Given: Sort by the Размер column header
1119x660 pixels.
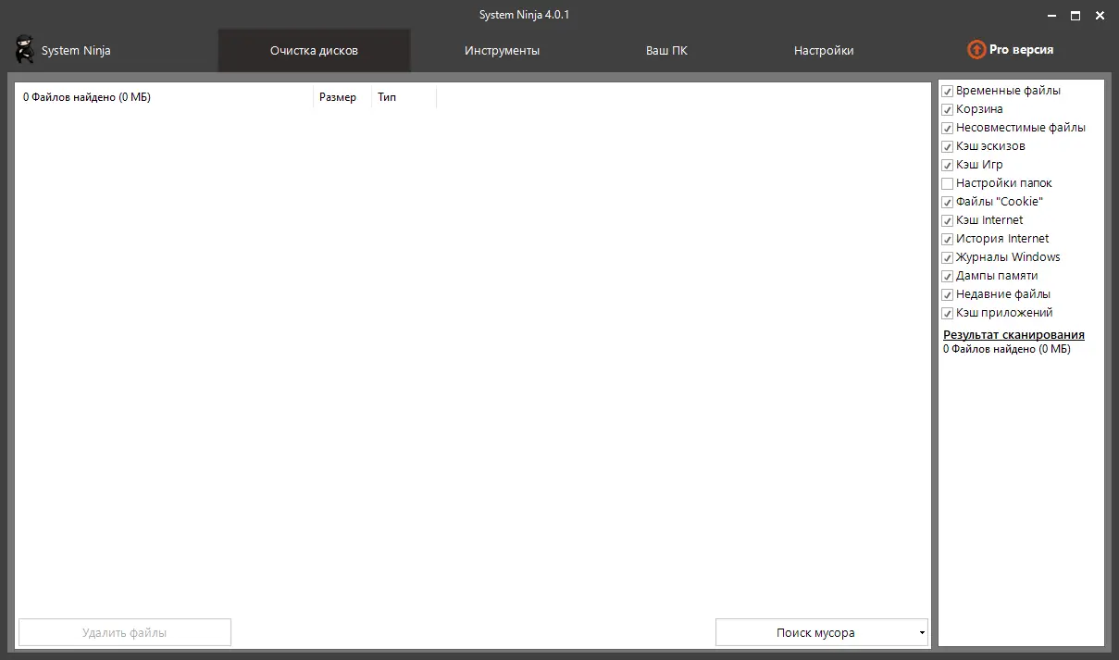Looking at the screenshot, I should 342,97.
